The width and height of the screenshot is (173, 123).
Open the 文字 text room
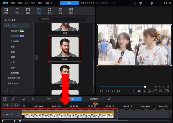pyautogui.click(x=17, y=11)
